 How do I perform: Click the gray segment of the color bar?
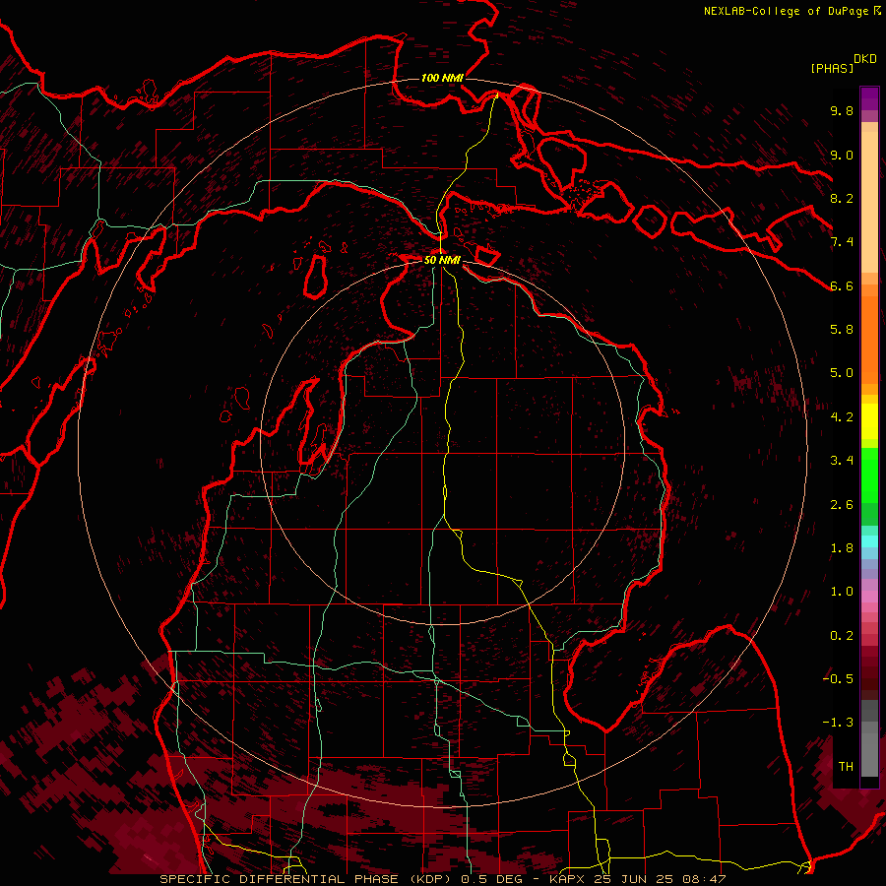(869, 738)
